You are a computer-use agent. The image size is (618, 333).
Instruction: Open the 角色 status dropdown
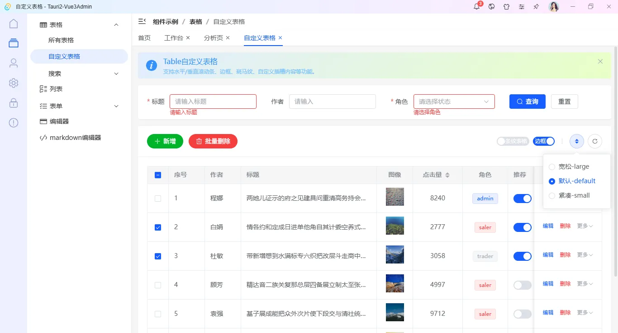pyautogui.click(x=454, y=101)
